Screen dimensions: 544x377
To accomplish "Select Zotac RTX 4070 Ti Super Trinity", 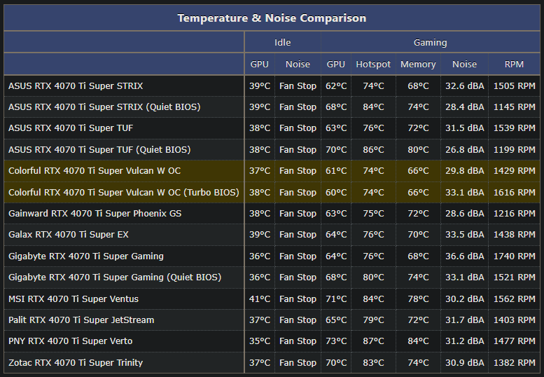I will point(76,363).
